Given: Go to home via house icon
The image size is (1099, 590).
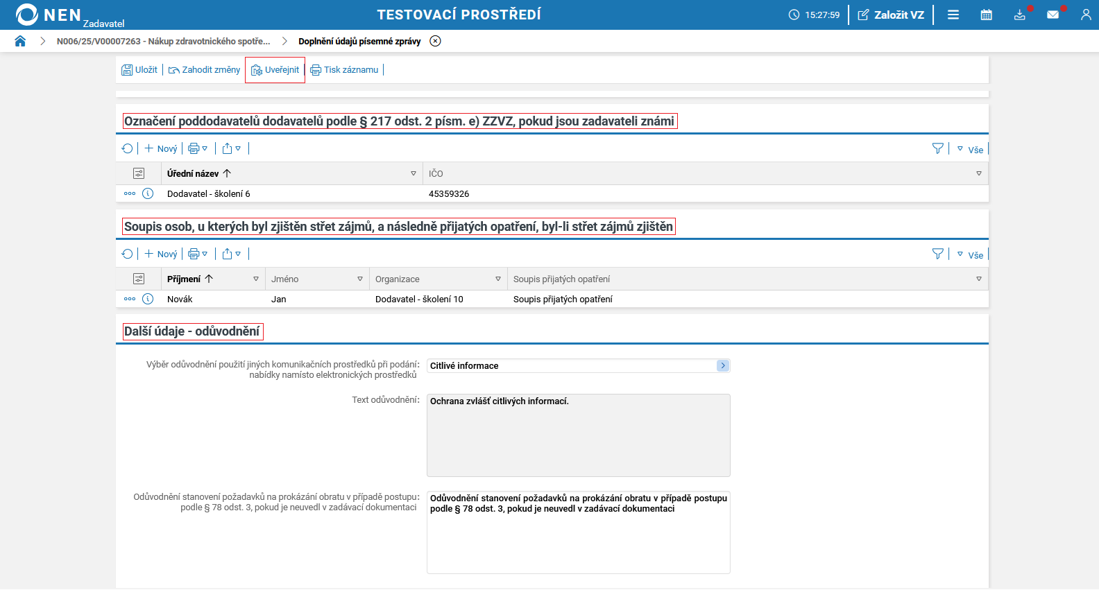Looking at the screenshot, I should 20,41.
